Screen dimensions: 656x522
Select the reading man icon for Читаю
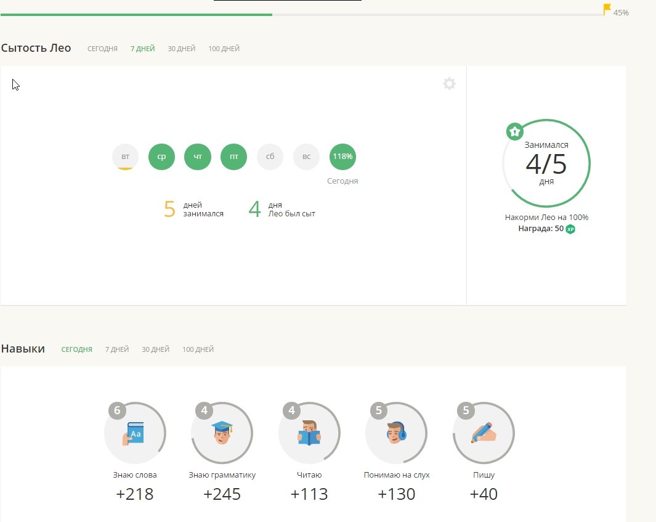[309, 433]
